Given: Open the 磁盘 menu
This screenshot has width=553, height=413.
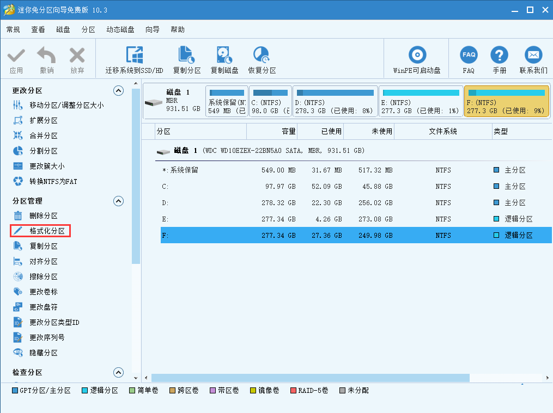Looking at the screenshot, I should pyautogui.click(x=63, y=29).
